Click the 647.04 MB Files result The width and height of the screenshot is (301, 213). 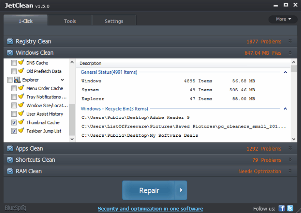pyautogui.click(x=263, y=53)
